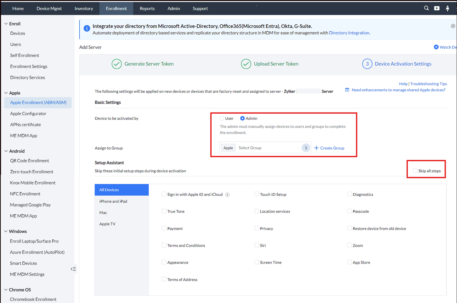Dismiss the directory integration banner
Viewport: 457px width, 303px height.
(453, 26)
